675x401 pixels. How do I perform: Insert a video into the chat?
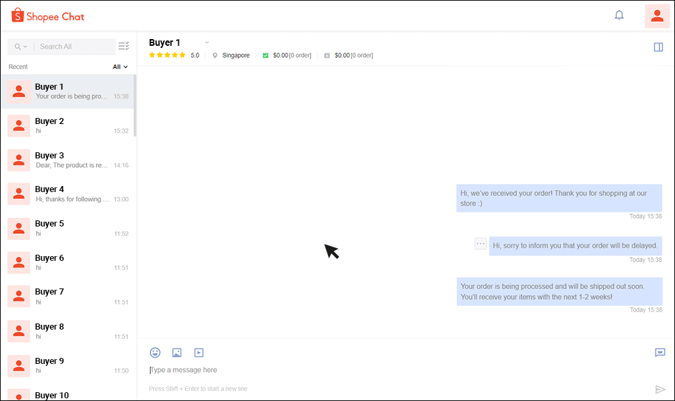[198, 352]
